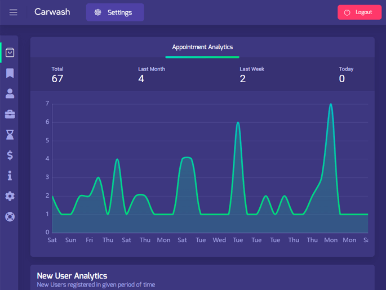The width and height of the screenshot is (386, 290).
Task: Open the hamburger menu
Action: point(14,12)
